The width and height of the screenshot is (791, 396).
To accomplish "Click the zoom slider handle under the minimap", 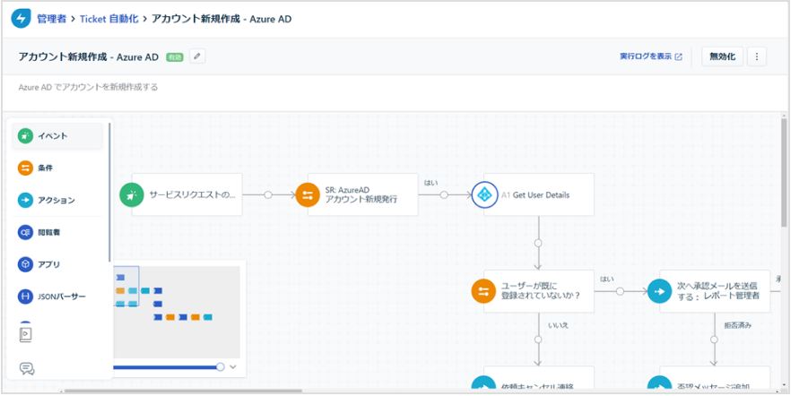I will tap(221, 366).
